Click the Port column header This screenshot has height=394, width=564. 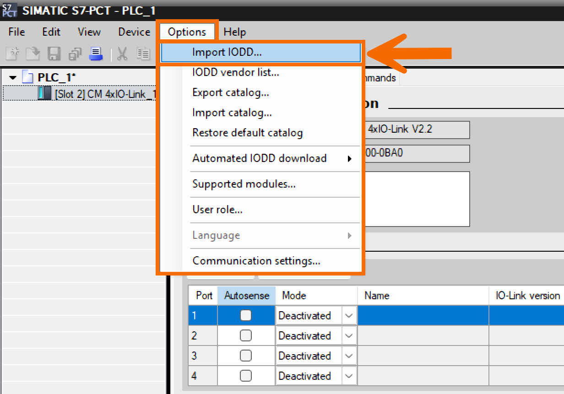coord(203,296)
